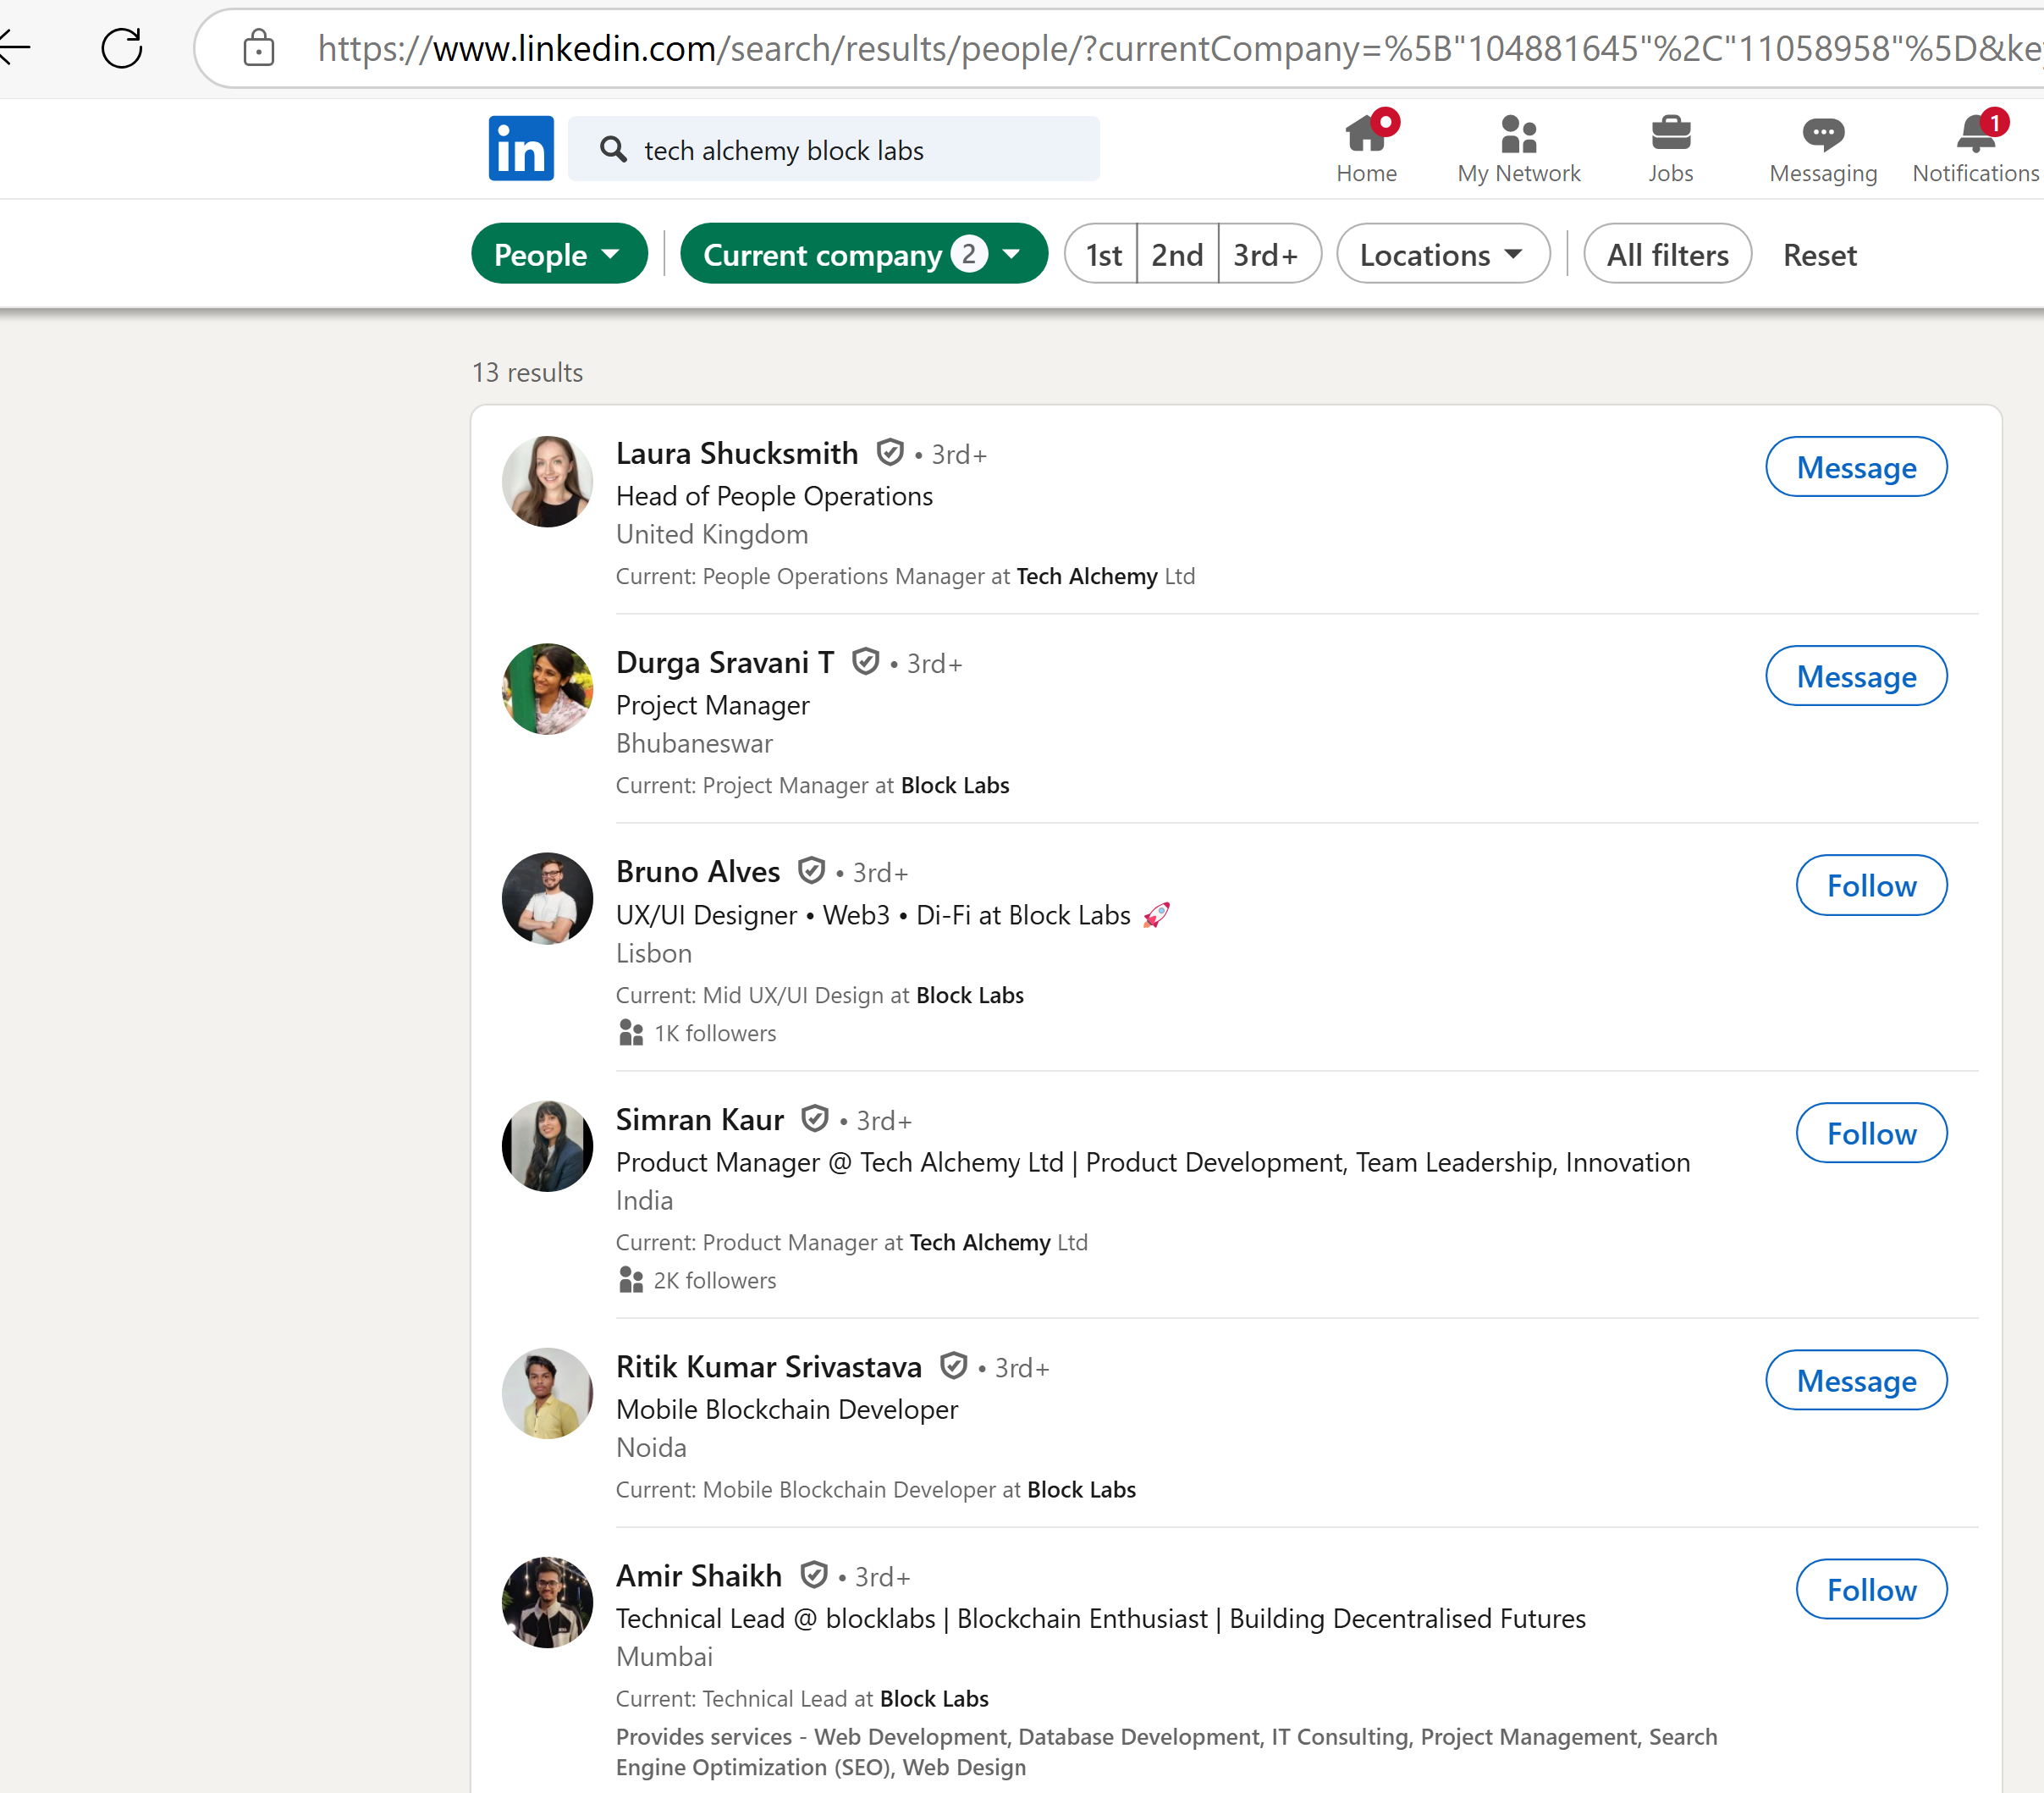Click the followers icon beside 1K followers

tap(630, 1033)
